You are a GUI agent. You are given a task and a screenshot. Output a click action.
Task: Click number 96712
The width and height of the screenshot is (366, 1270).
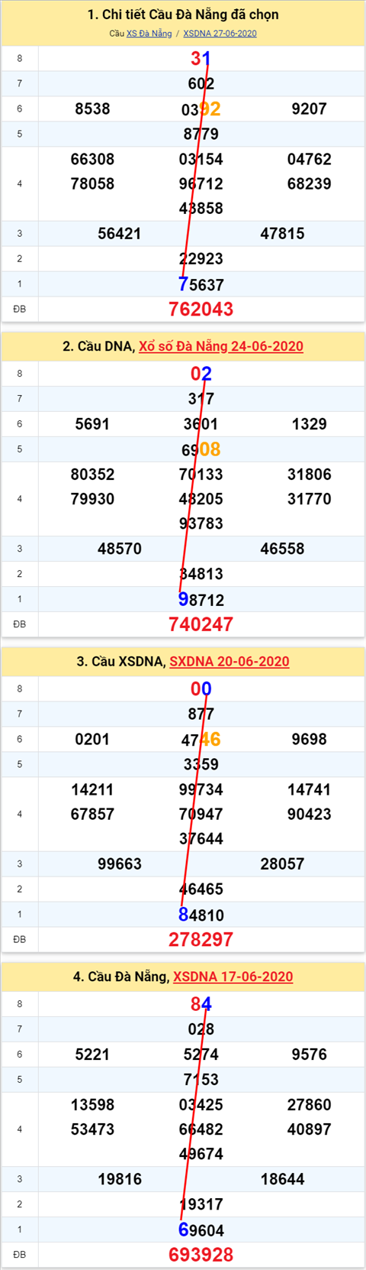[x=201, y=184]
